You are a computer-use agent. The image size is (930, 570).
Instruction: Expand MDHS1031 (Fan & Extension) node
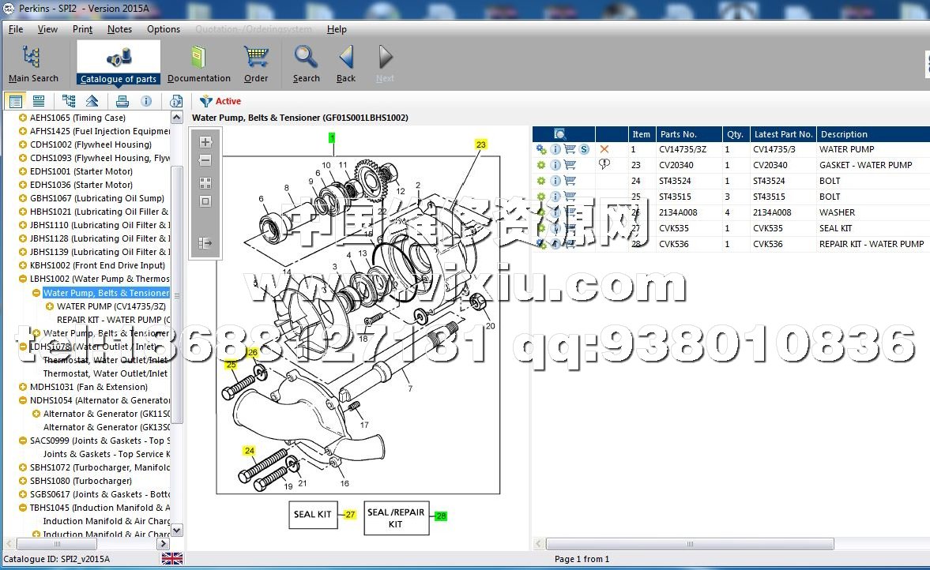click(x=22, y=387)
